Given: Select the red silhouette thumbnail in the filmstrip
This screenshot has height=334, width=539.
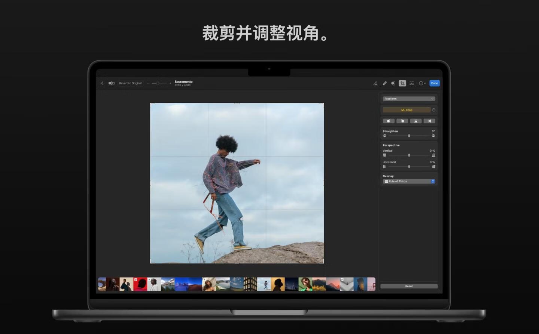Looking at the screenshot, I should coord(140,284).
